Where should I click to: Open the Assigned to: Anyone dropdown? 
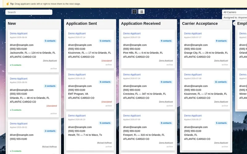[234, 18]
